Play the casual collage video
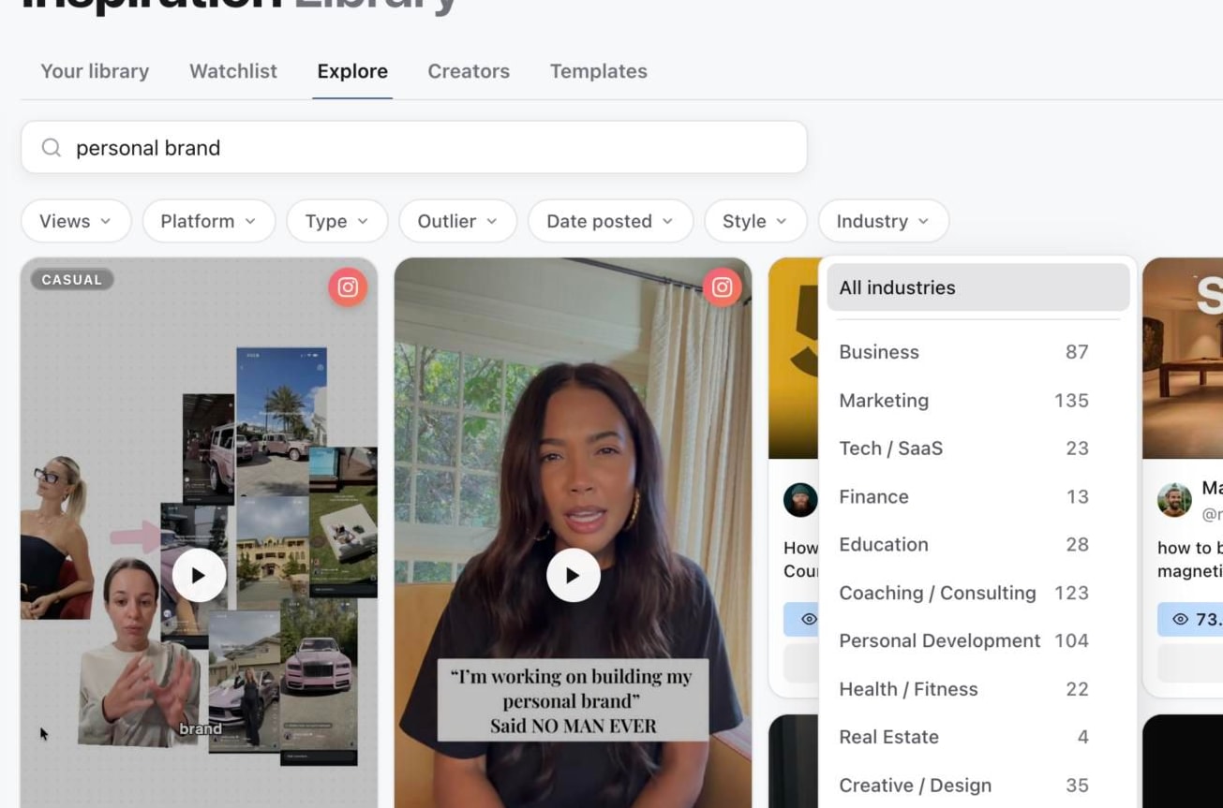This screenshot has height=808, width=1223. tap(199, 575)
